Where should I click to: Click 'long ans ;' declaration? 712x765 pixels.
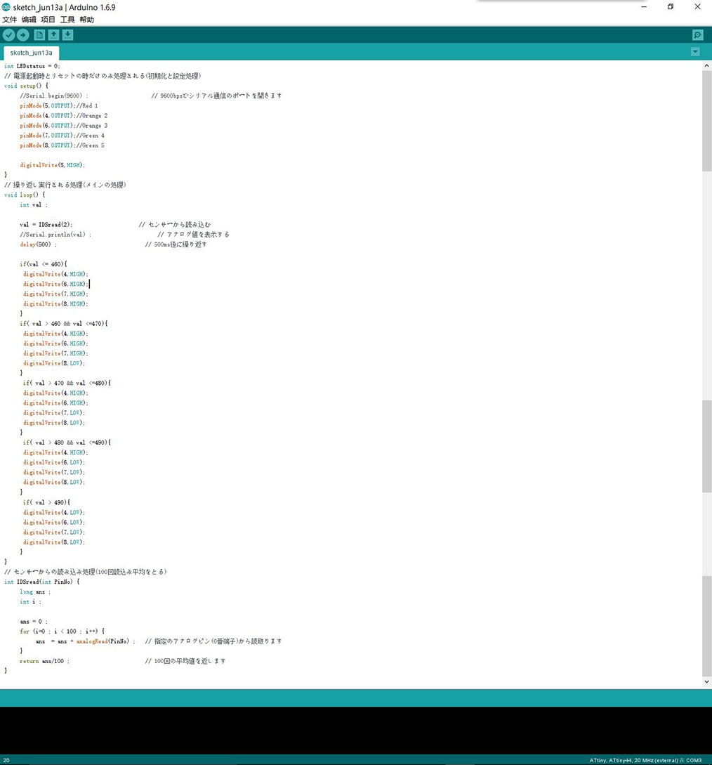[35, 592]
